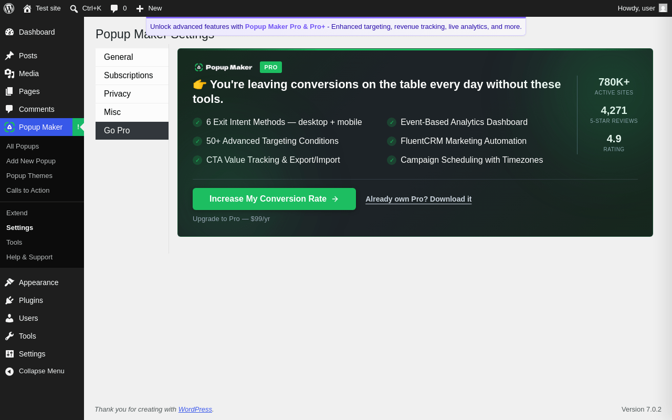Viewport: 672px width, 420px height.
Task: Click the Popup Maker sidebar logo icon
Action: [x=9, y=127]
